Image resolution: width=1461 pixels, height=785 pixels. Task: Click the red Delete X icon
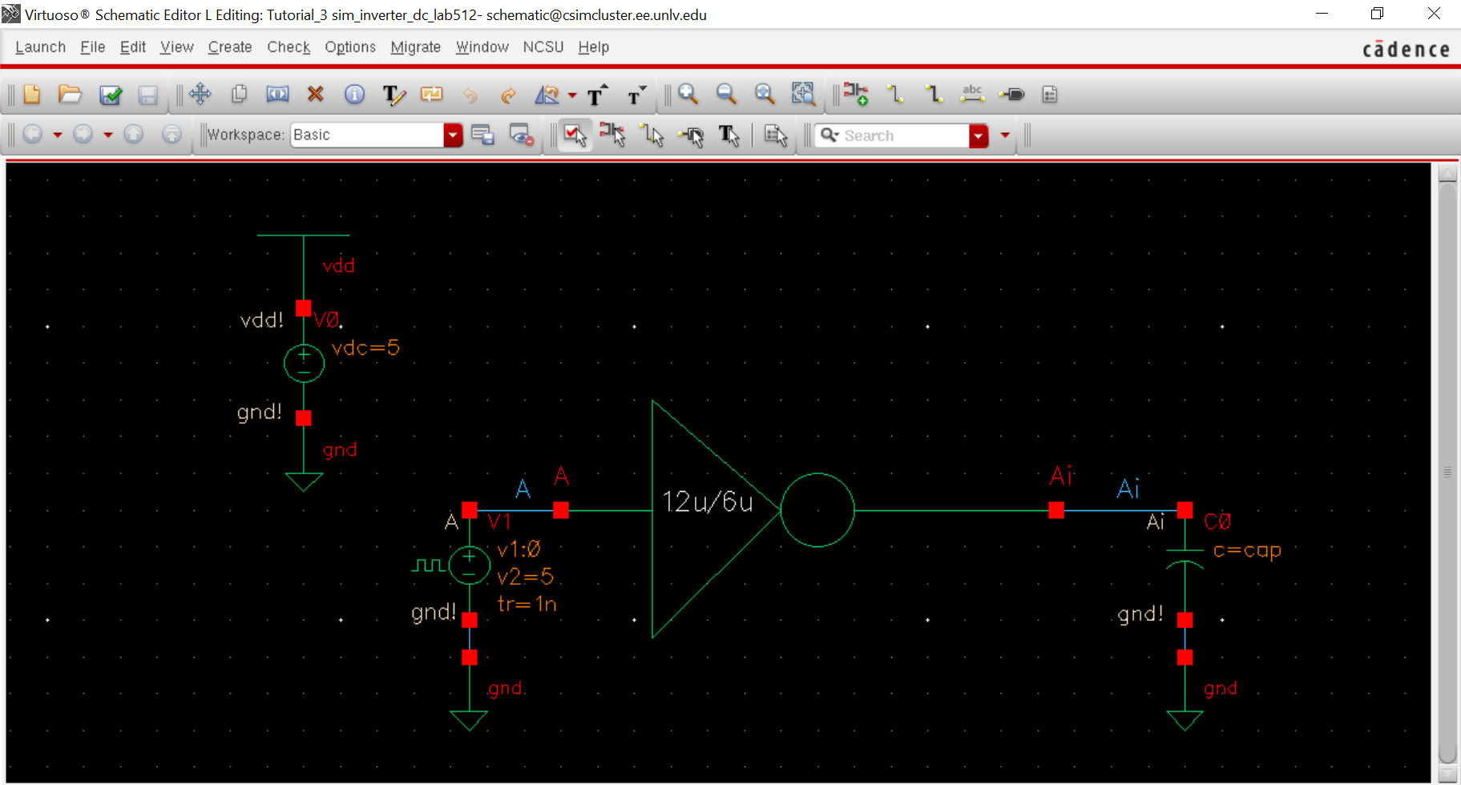[x=315, y=95]
